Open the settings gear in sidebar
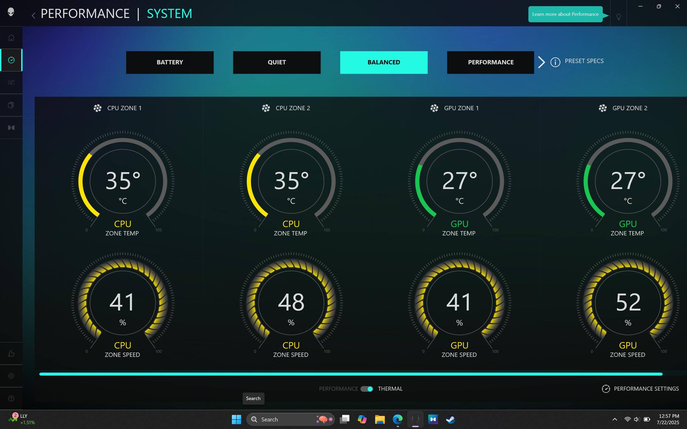This screenshot has height=429, width=687. tap(11, 376)
